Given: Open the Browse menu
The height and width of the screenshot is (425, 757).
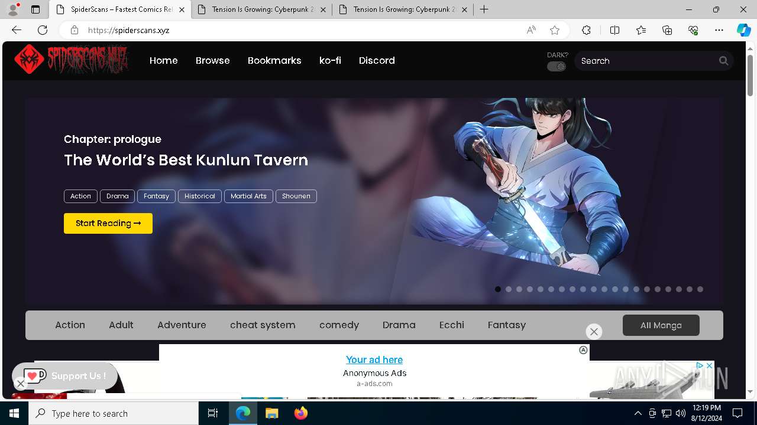Looking at the screenshot, I should pyautogui.click(x=213, y=60).
